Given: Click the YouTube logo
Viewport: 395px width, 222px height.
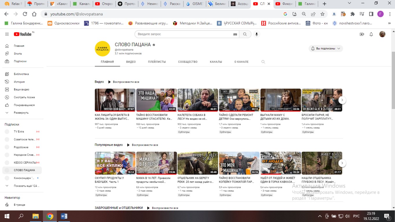Looking at the screenshot, I should tap(23, 34).
